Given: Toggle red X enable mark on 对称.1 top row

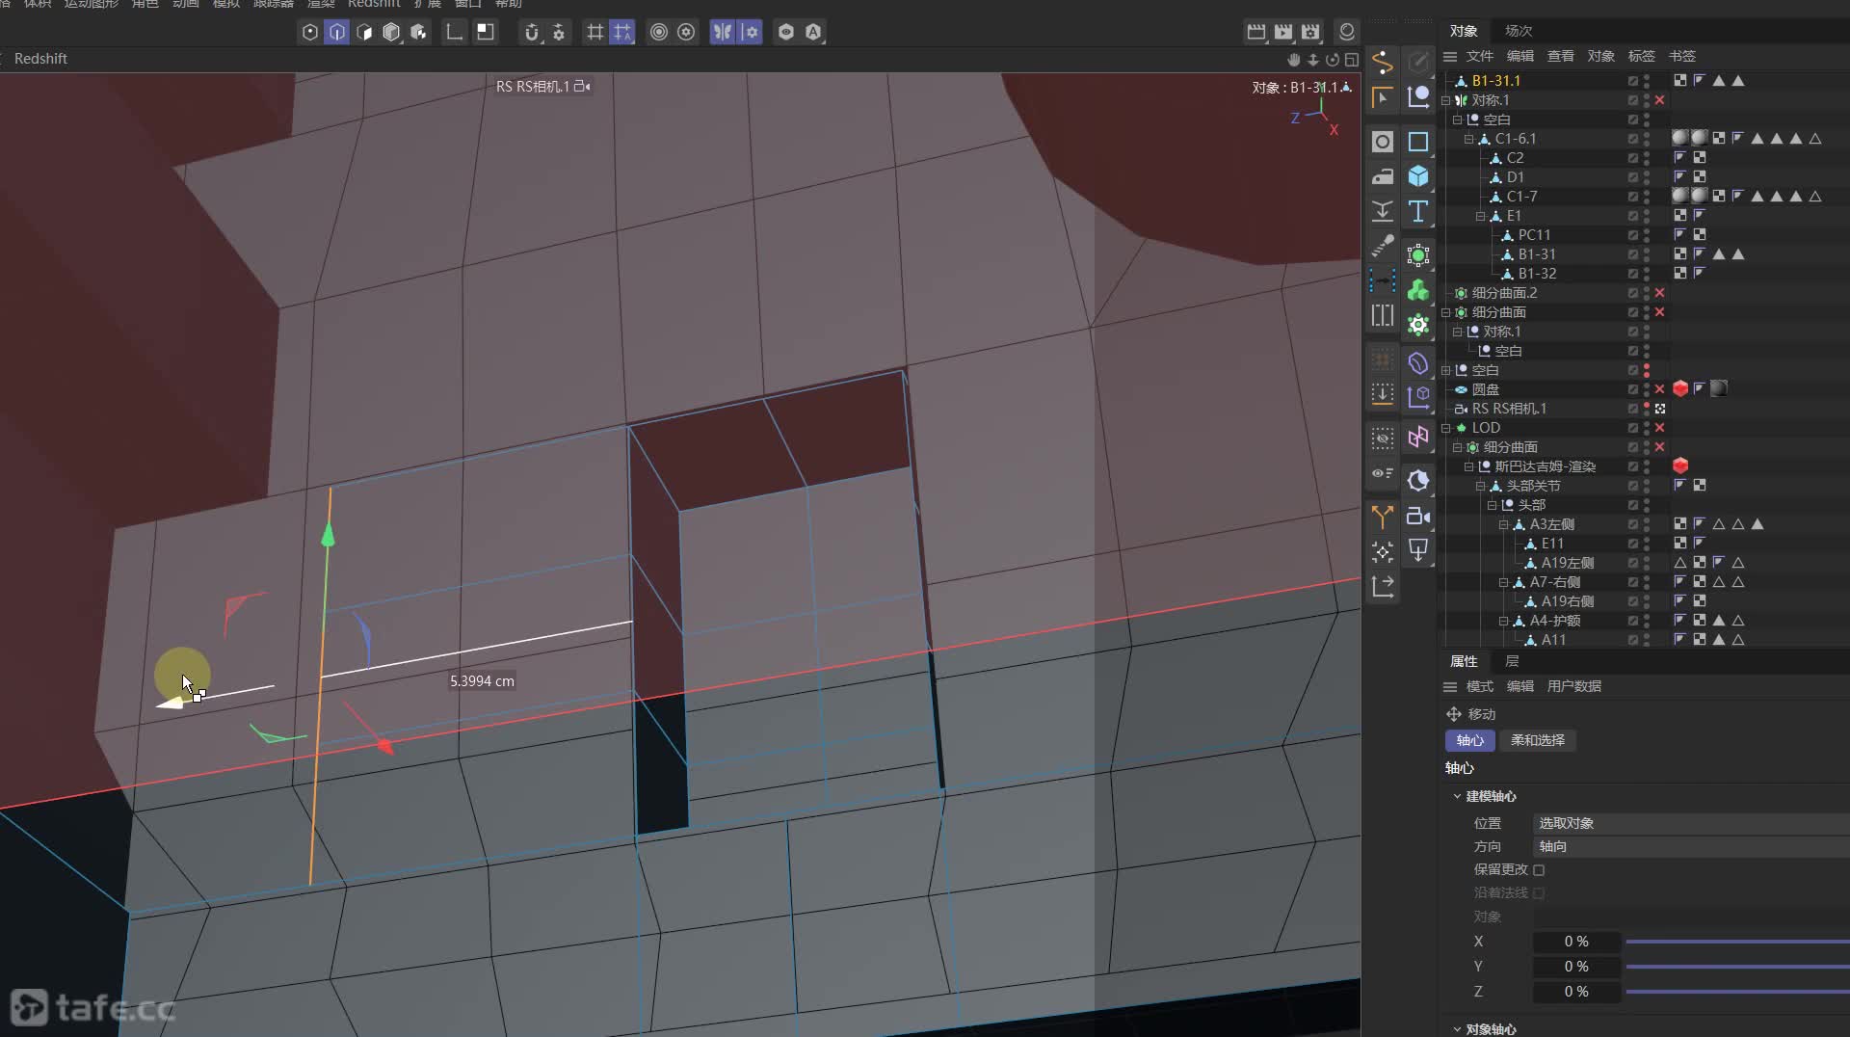Looking at the screenshot, I should tap(1660, 100).
